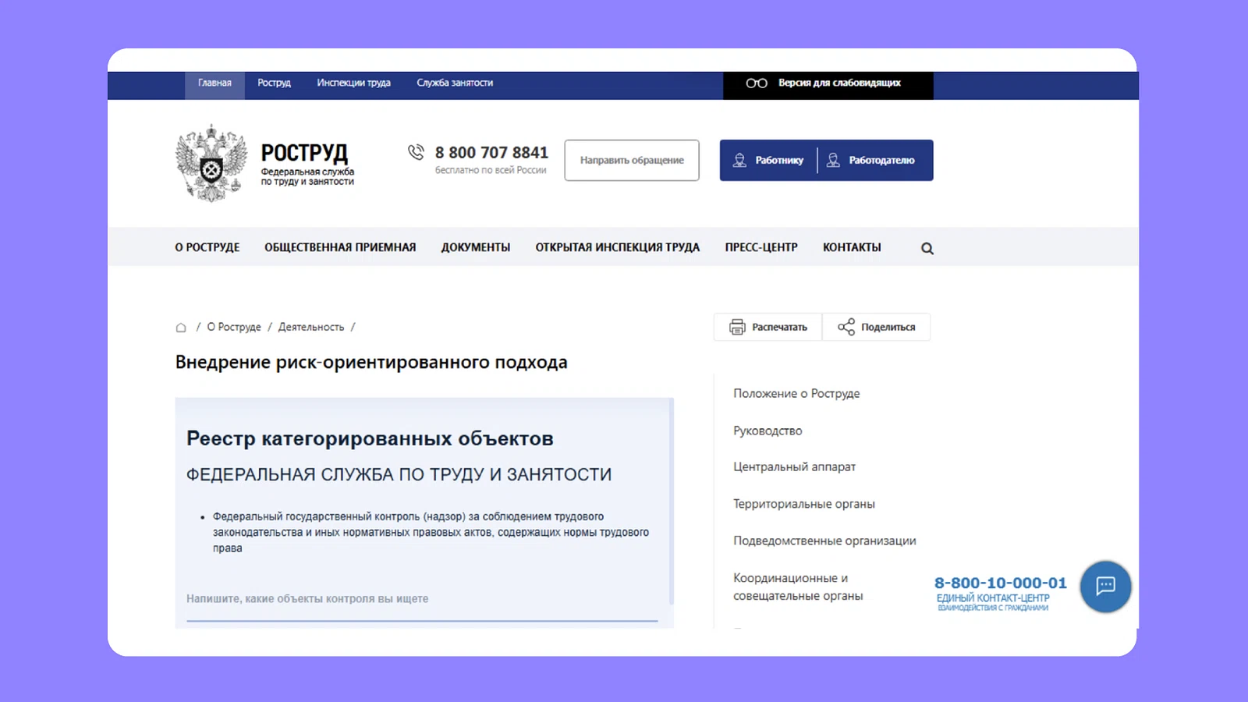Open Положение о Роструде sidebar link

pos(796,394)
